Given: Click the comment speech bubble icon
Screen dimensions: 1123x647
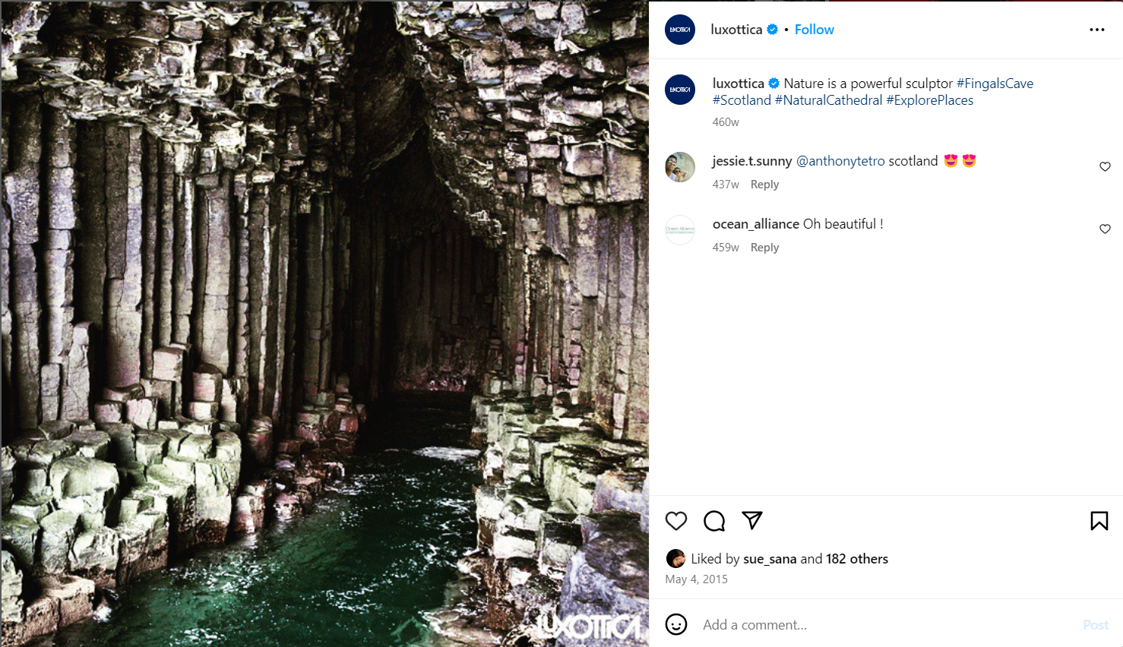Looking at the screenshot, I should click(x=714, y=521).
